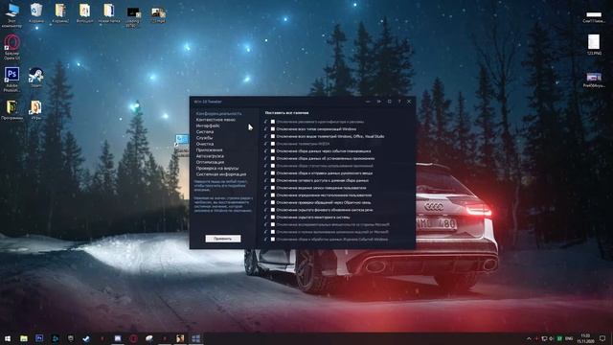
Task: Check сбора и отправки данных рукописного ввода
Action: (273, 172)
